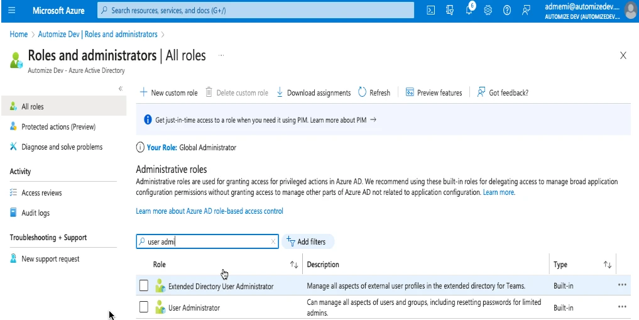Open the notifications bell icon

(469, 11)
